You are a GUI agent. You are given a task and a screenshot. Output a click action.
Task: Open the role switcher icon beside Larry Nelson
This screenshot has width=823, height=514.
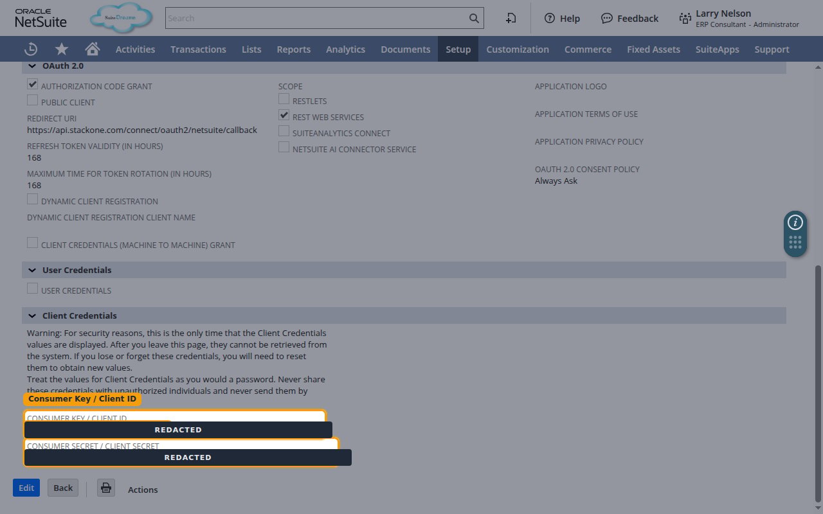coord(685,18)
